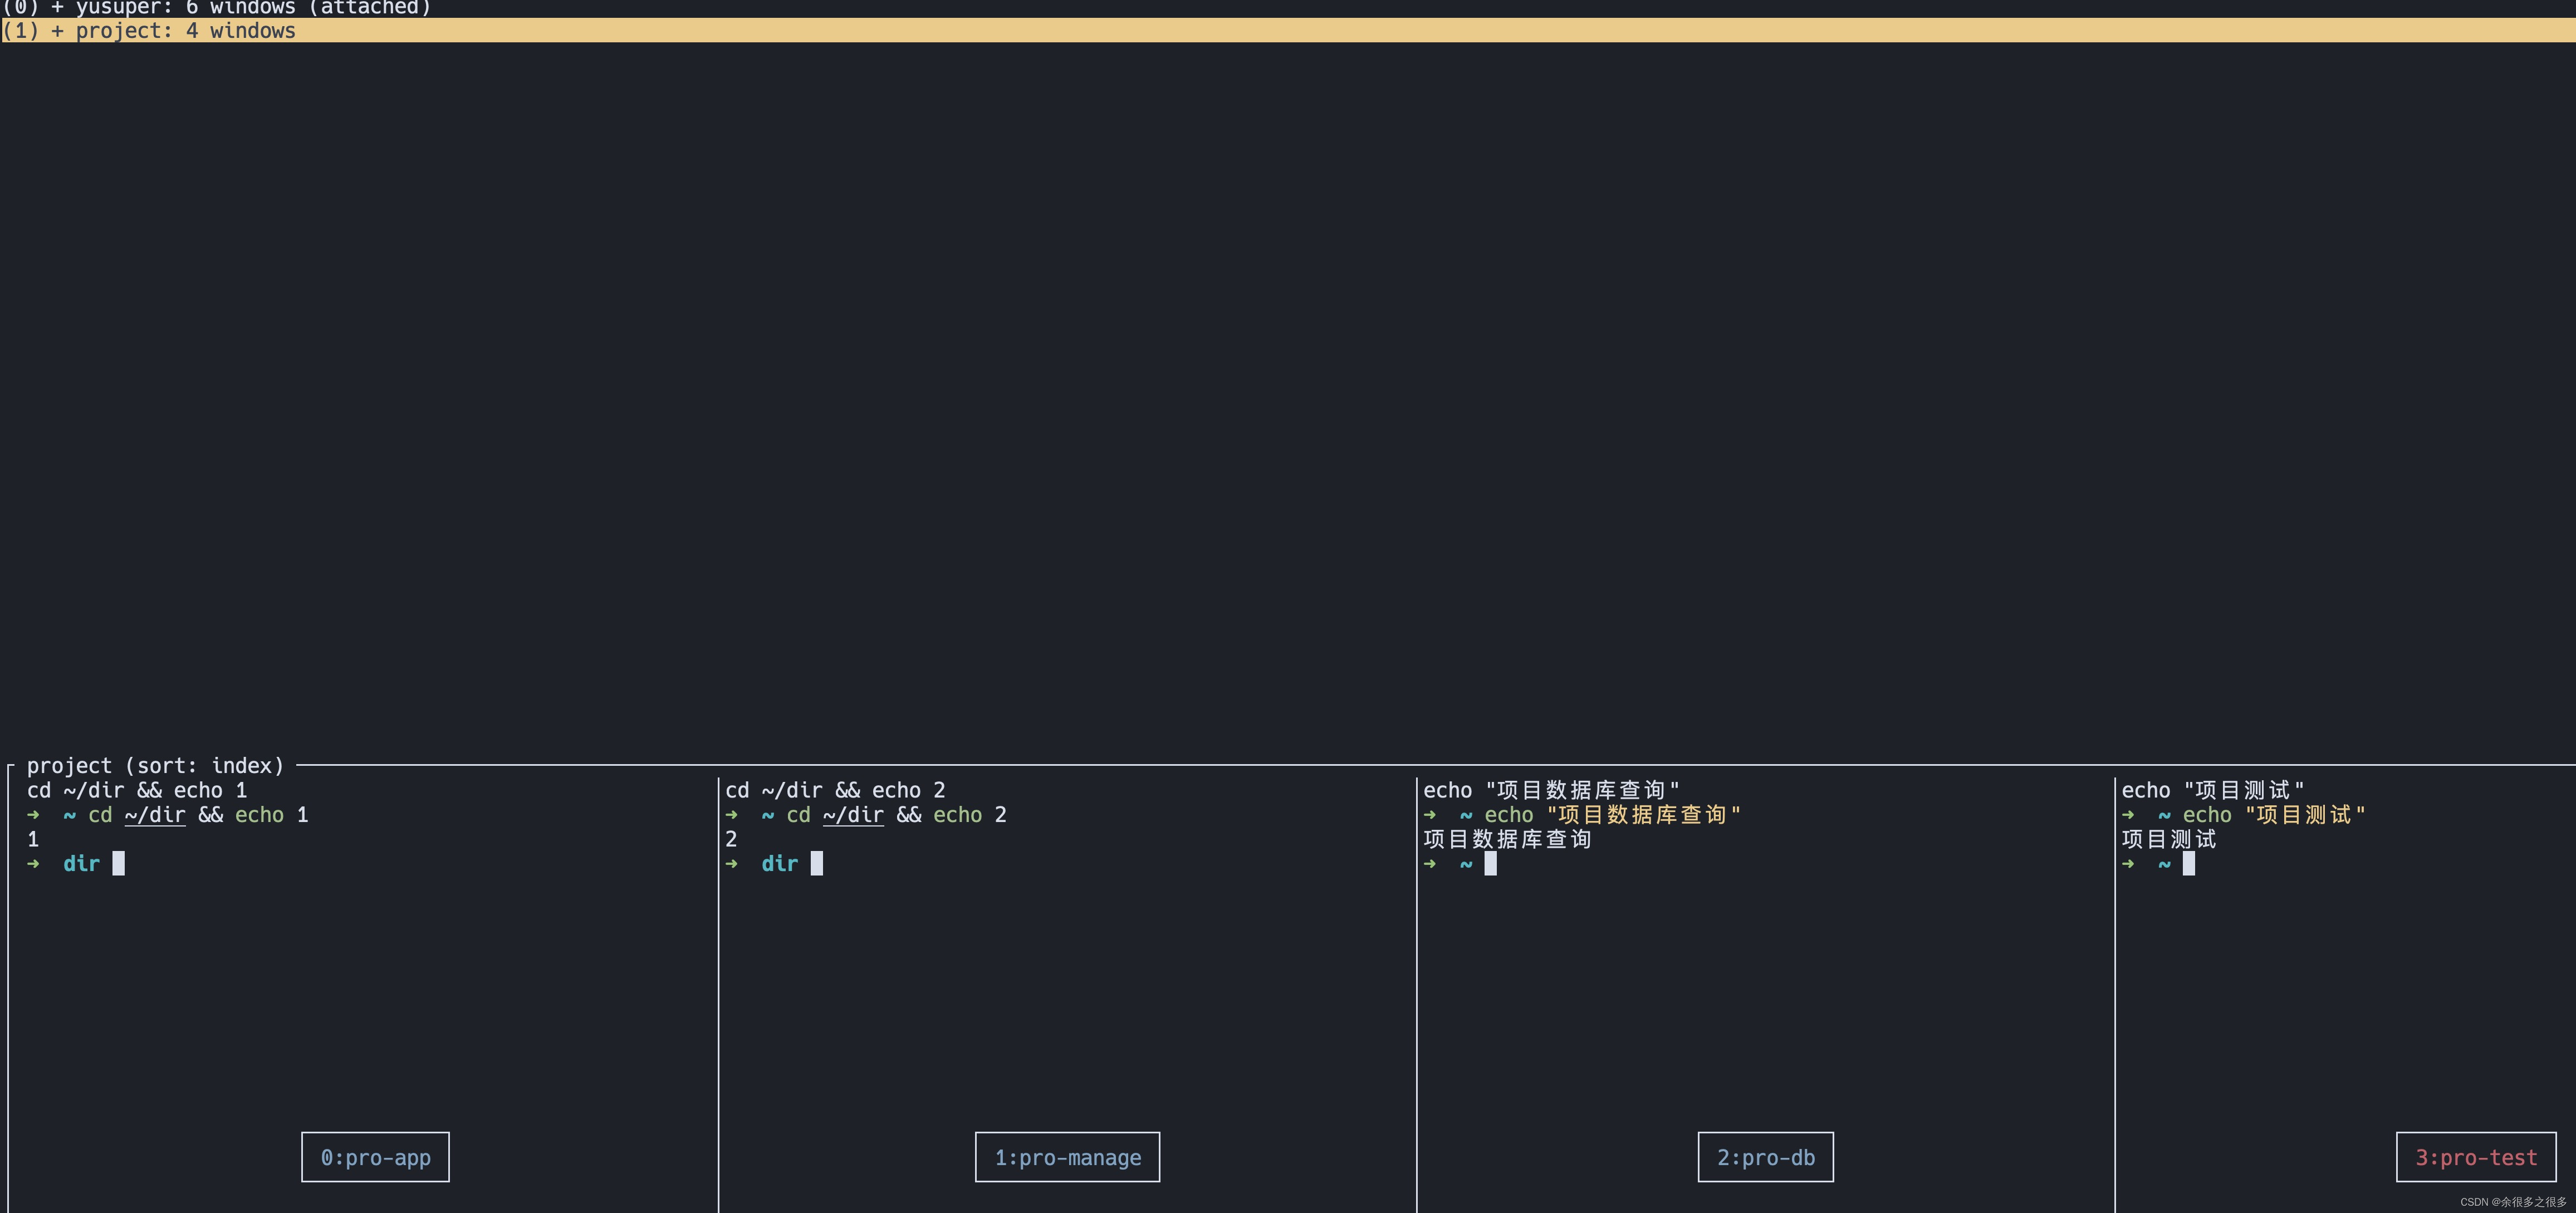Click the cursor block in pro-db preview
Screen dimensions: 2576x1213
[1490, 863]
